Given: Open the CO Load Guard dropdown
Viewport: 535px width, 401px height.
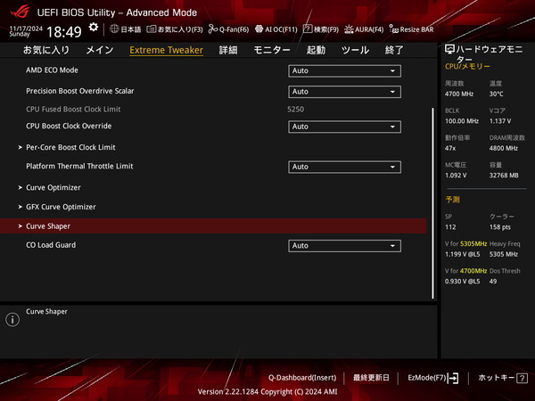Looking at the screenshot, I should (344, 246).
